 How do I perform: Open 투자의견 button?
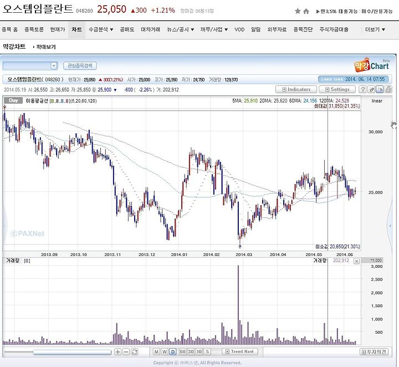[374, 351]
